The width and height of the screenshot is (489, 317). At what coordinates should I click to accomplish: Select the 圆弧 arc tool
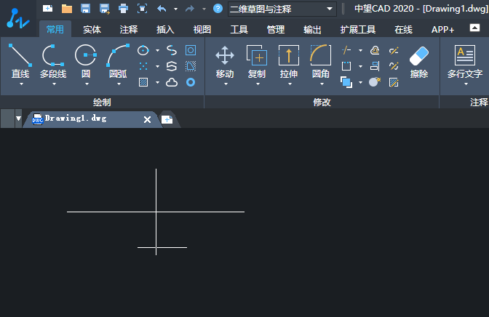point(118,61)
